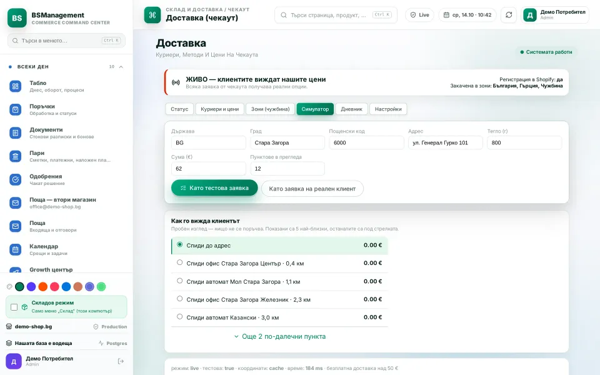Open the Пари bank icon

pos(15,156)
